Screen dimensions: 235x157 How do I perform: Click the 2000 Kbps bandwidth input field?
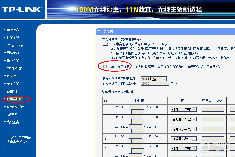click(155, 83)
